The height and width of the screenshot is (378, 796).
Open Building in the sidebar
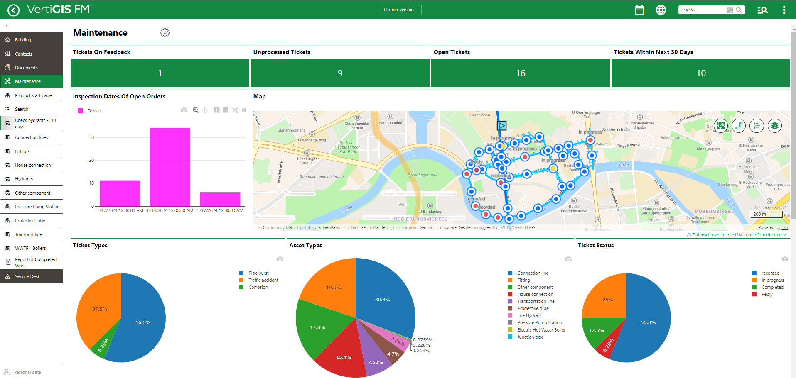tap(32, 40)
